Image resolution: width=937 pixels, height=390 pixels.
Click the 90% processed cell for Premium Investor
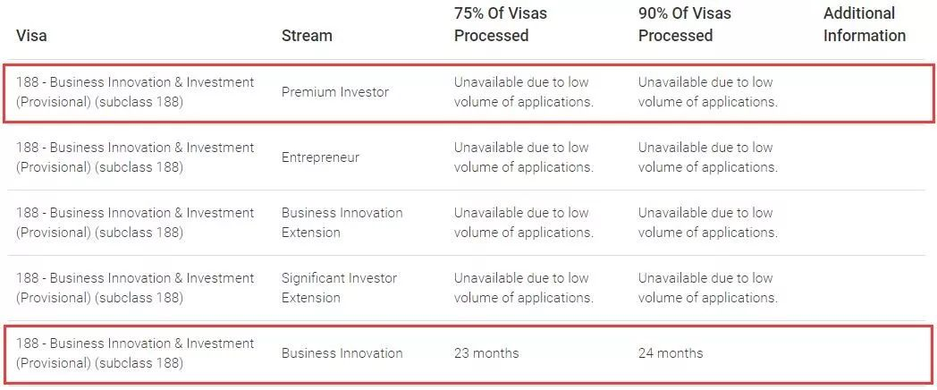pyautogui.click(x=707, y=92)
